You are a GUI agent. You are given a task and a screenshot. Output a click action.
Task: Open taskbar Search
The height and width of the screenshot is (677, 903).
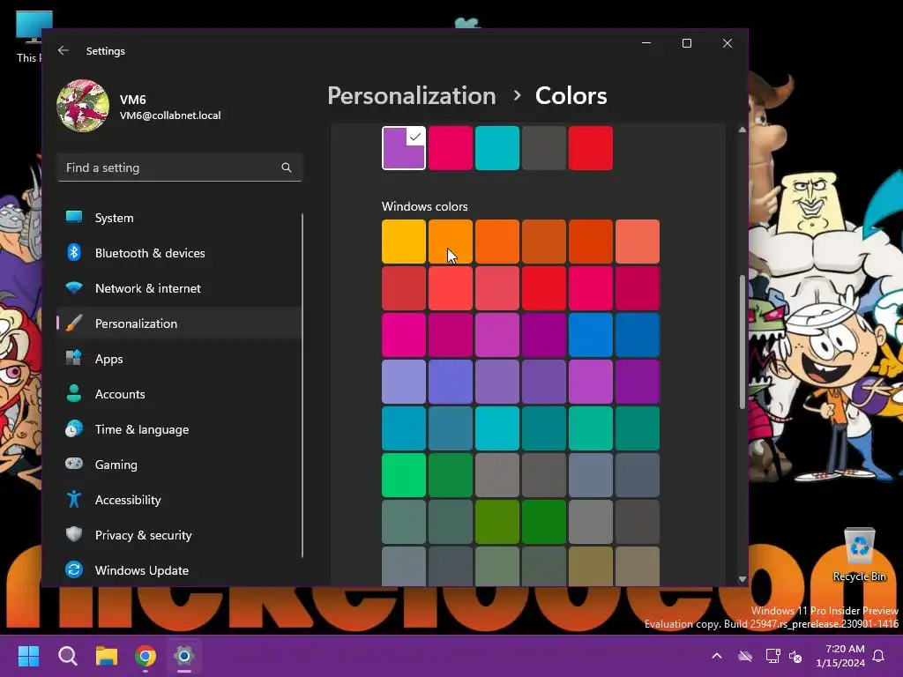(68, 656)
